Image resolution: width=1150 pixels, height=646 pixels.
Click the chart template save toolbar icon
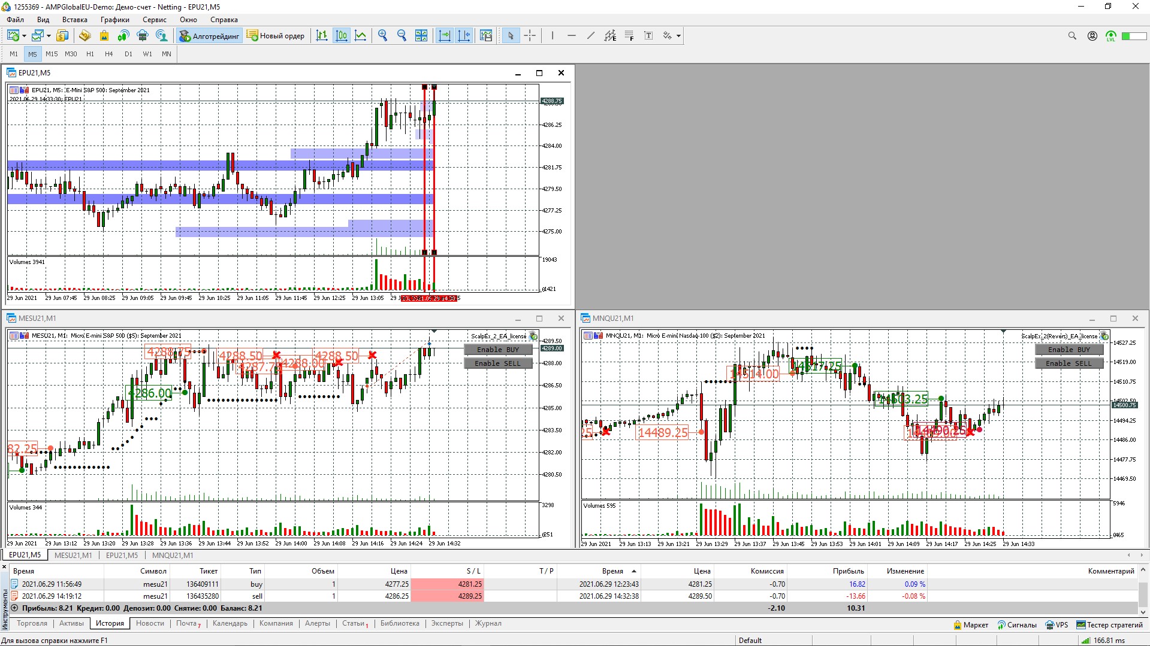click(x=486, y=36)
